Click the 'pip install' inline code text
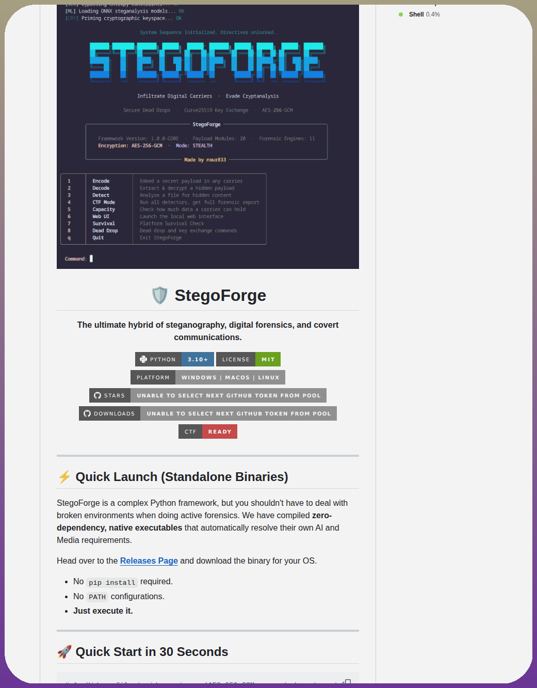 112,582
